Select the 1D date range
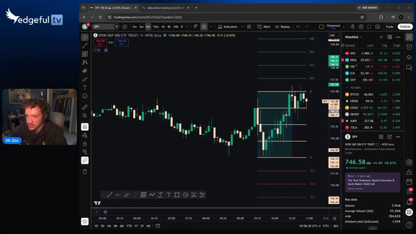The width and height of the screenshot is (416, 234). pos(96,226)
